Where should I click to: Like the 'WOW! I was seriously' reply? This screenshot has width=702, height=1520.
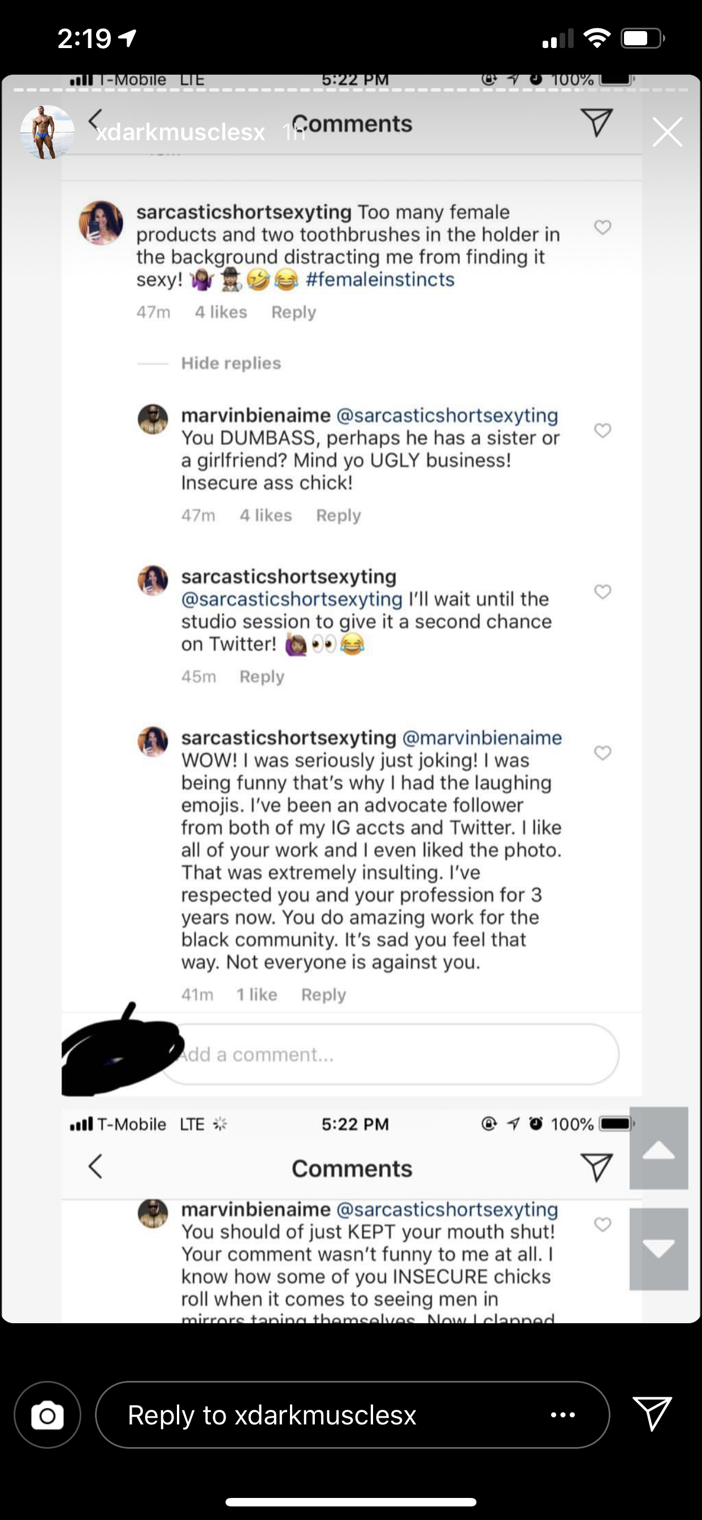[x=603, y=753]
